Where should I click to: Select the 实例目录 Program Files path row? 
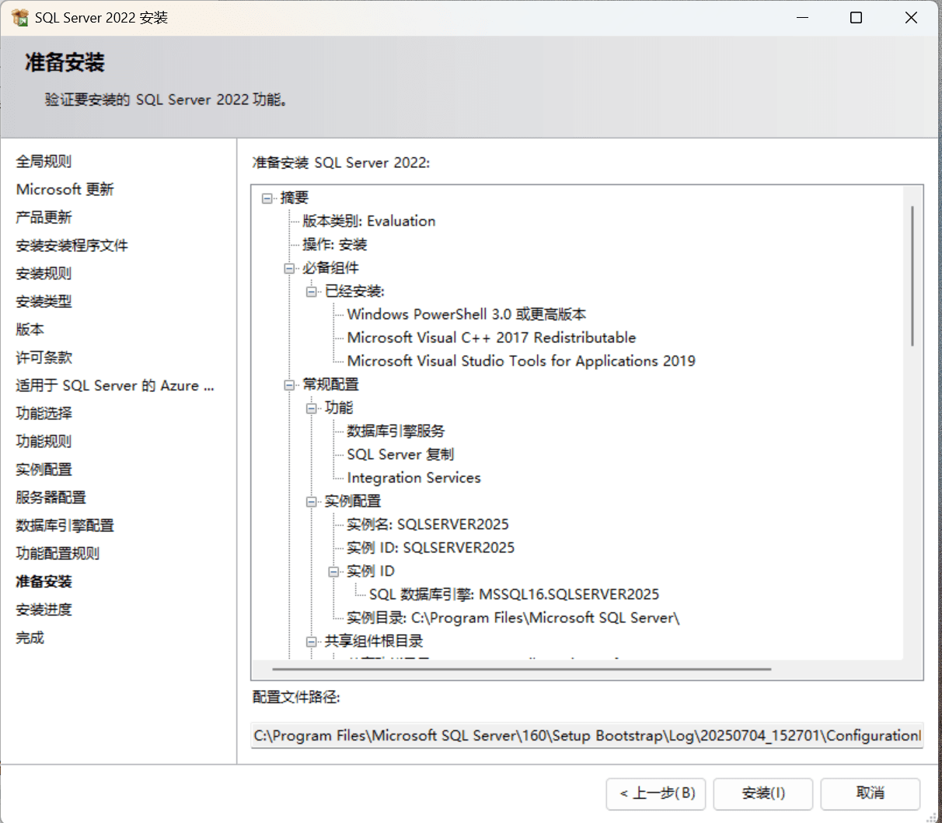click(x=513, y=618)
